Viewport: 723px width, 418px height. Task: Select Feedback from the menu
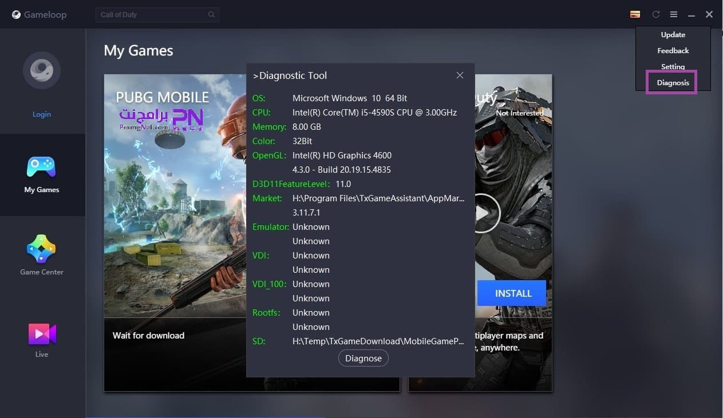(x=673, y=51)
